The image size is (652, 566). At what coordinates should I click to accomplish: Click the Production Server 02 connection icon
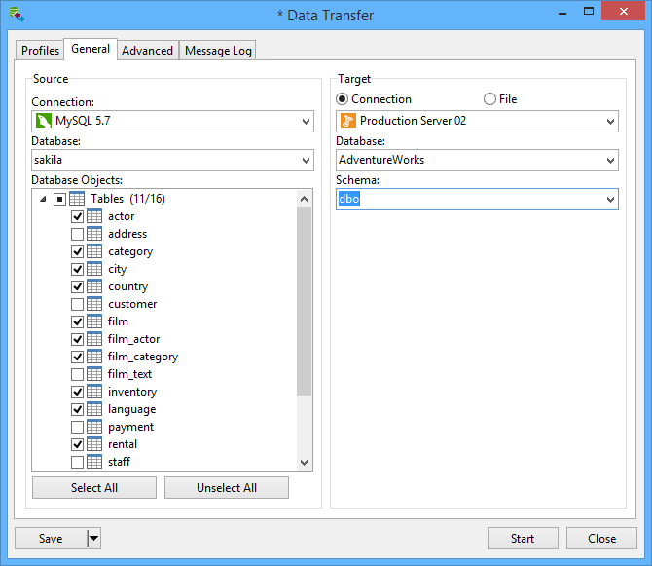(347, 121)
